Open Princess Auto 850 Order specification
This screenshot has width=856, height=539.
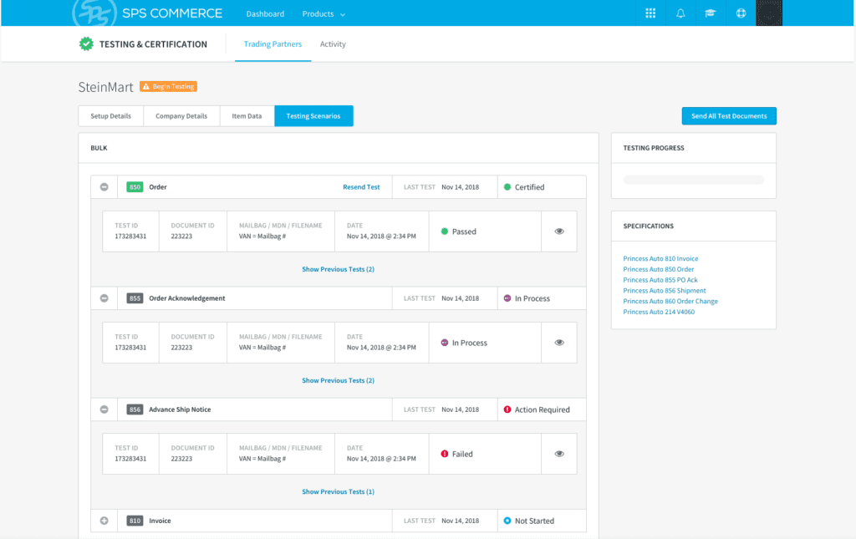point(659,269)
